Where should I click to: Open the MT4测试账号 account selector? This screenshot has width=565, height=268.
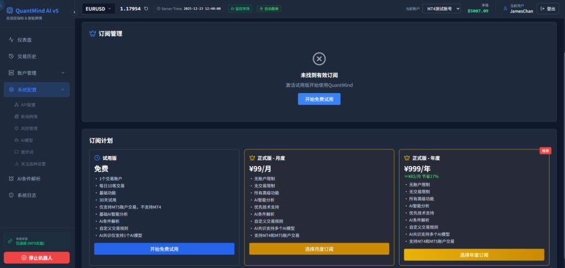441,8
